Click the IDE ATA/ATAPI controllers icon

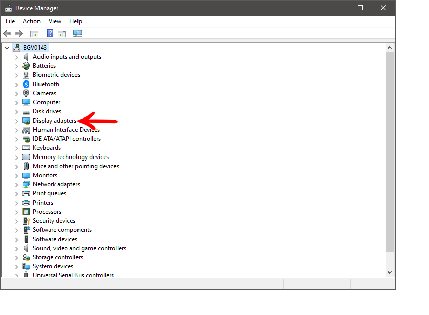26,139
